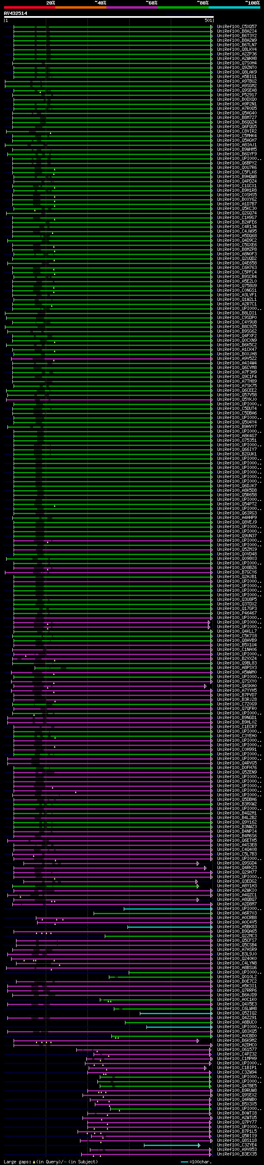Select label UniRef100_Q6BPY2
The height and width of the screenshot is (1165, 264).
(236, 163)
